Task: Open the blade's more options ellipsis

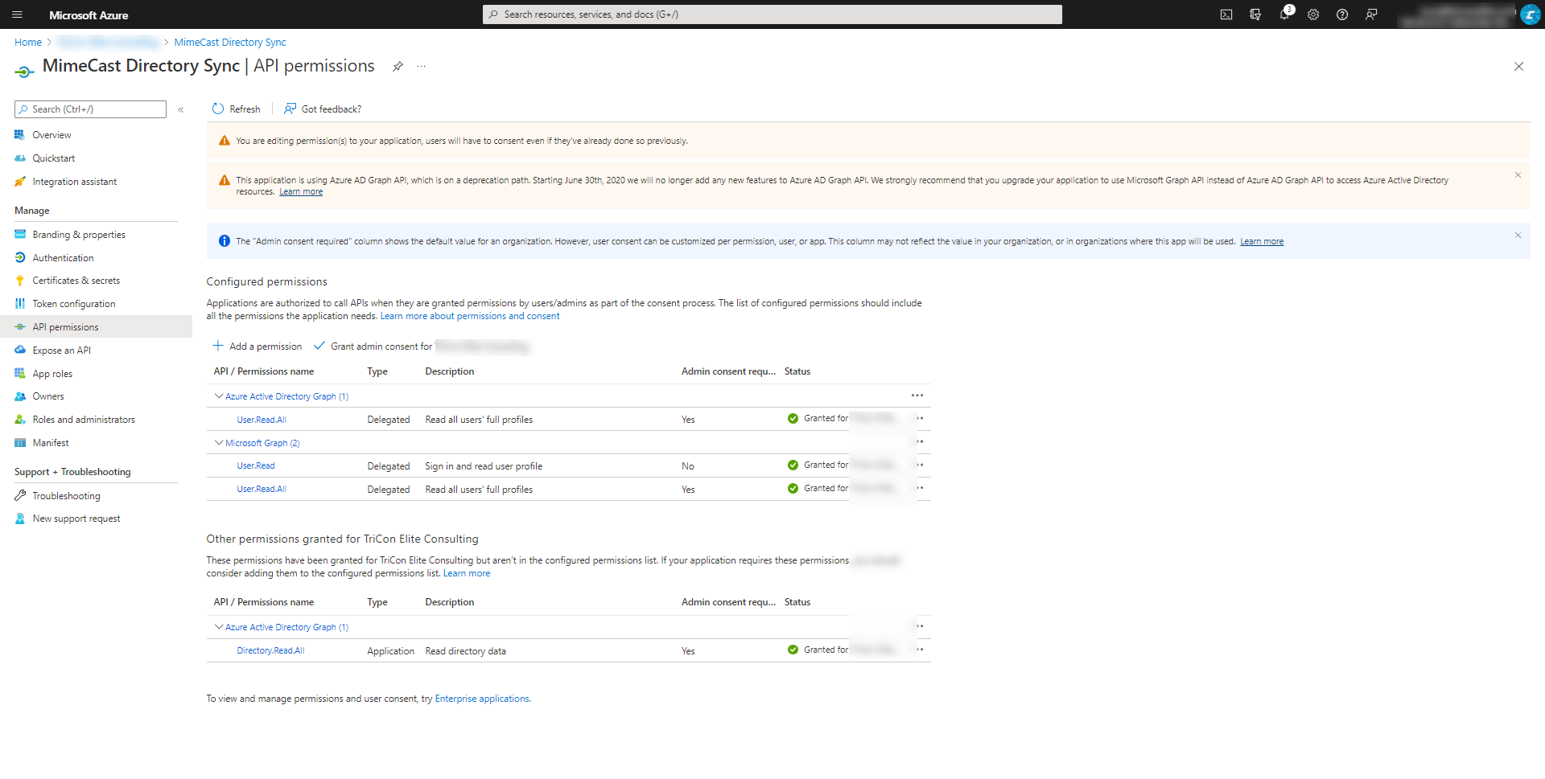Action: 422,67
